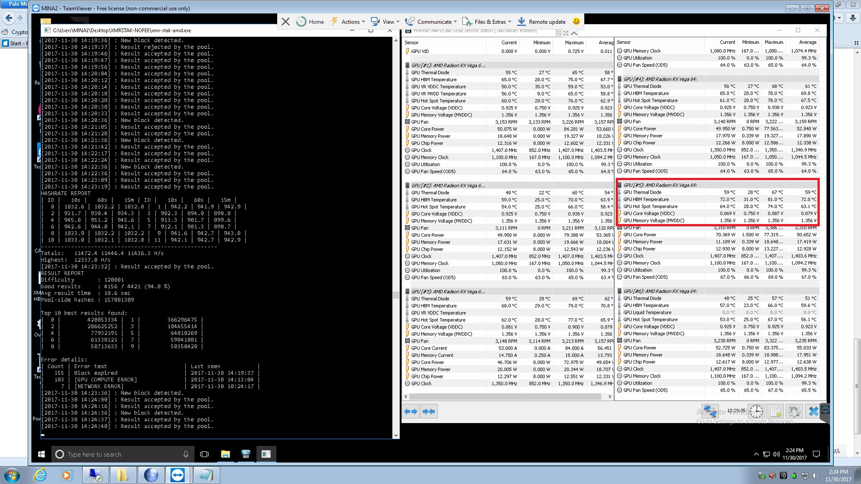Click the HWiNFO network remote monitors icon
This screenshot has width=861, height=484.
[710, 411]
